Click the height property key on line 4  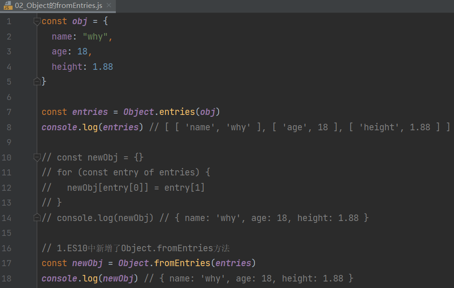pyautogui.click(x=67, y=67)
